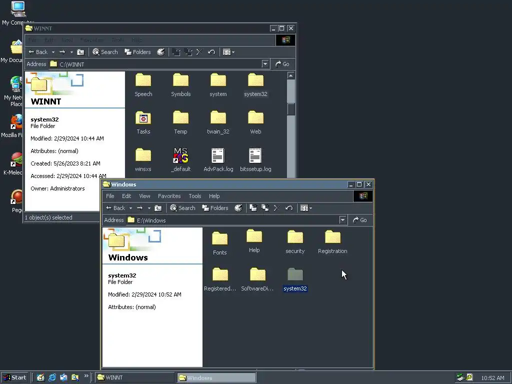Open Fonts folder in Windows window
The image size is (512, 384).
click(220, 243)
